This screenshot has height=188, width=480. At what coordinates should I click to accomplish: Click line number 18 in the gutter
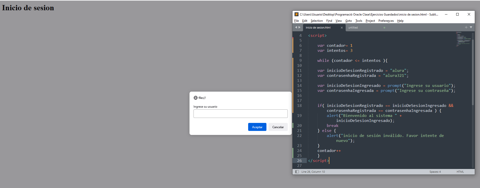[x=299, y=106]
